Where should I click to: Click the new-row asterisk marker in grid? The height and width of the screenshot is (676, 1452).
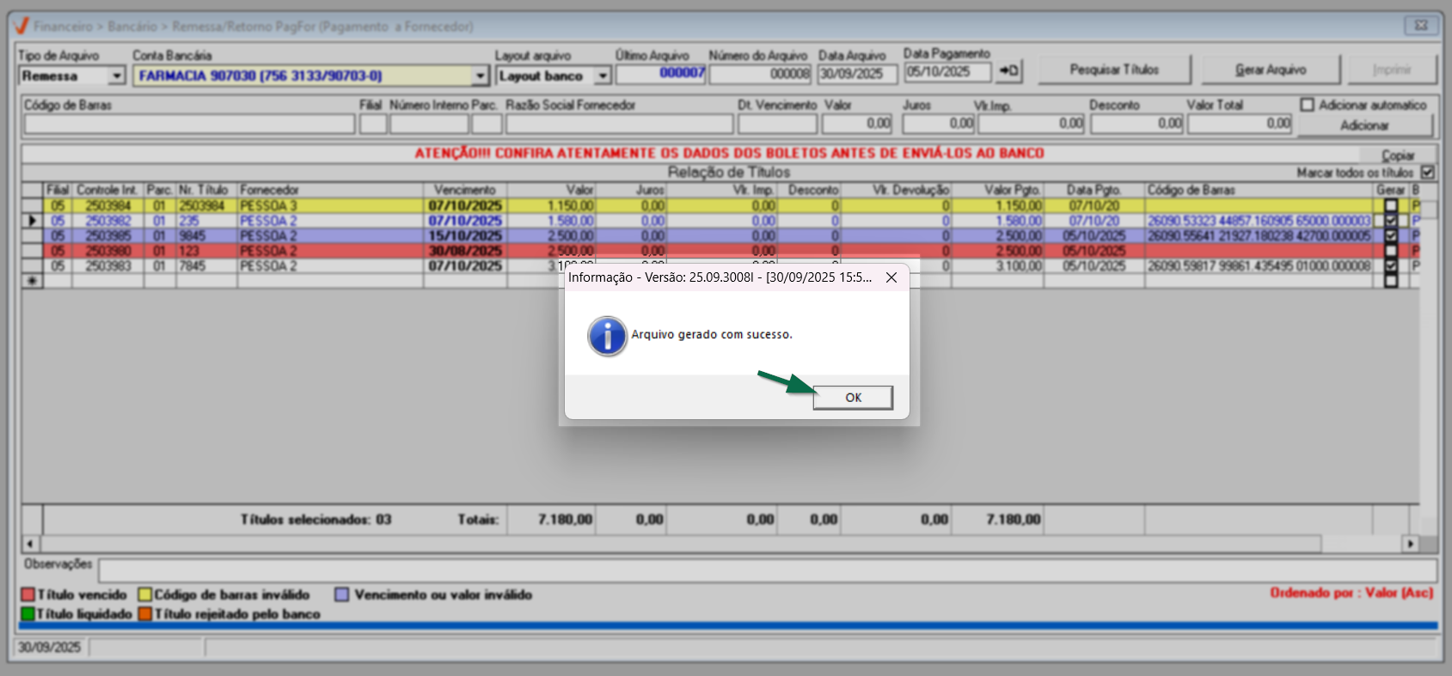(x=33, y=281)
